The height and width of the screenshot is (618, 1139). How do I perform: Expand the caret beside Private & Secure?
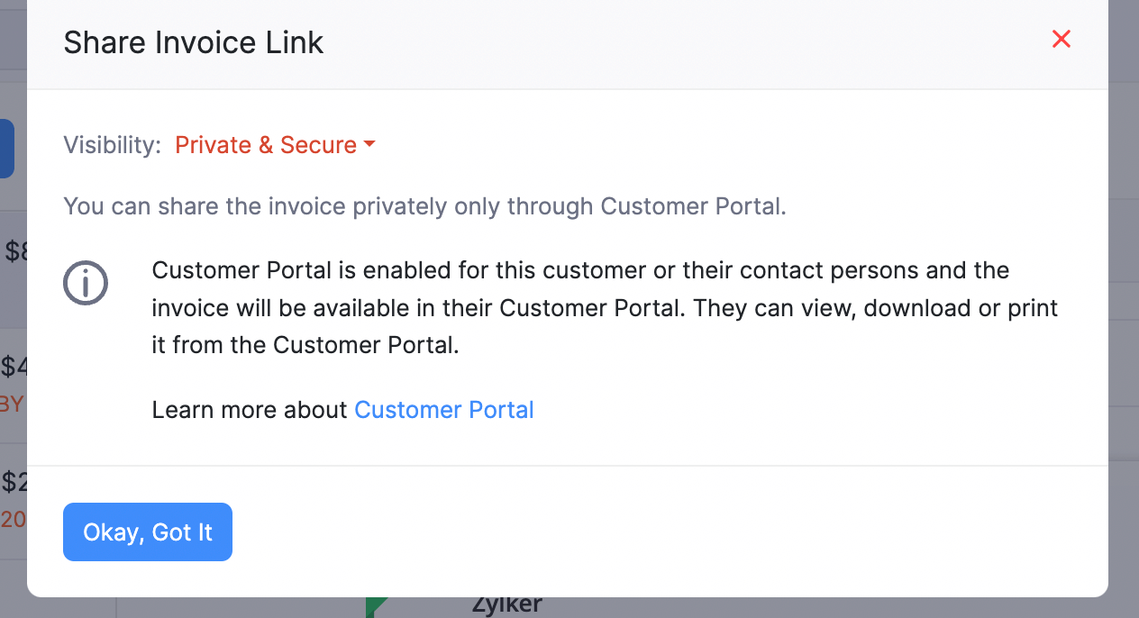pyautogui.click(x=370, y=144)
